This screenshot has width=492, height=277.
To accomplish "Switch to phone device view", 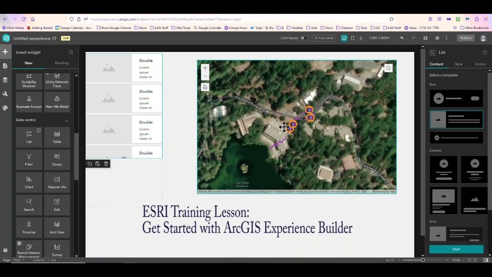I will (x=361, y=38).
